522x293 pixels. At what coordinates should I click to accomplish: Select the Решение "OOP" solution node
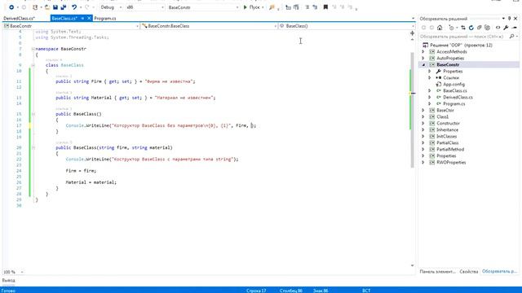(x=461, y=45)
